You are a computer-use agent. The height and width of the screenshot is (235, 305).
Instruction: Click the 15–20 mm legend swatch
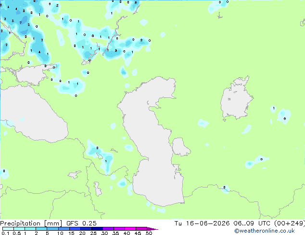(75, 229)
